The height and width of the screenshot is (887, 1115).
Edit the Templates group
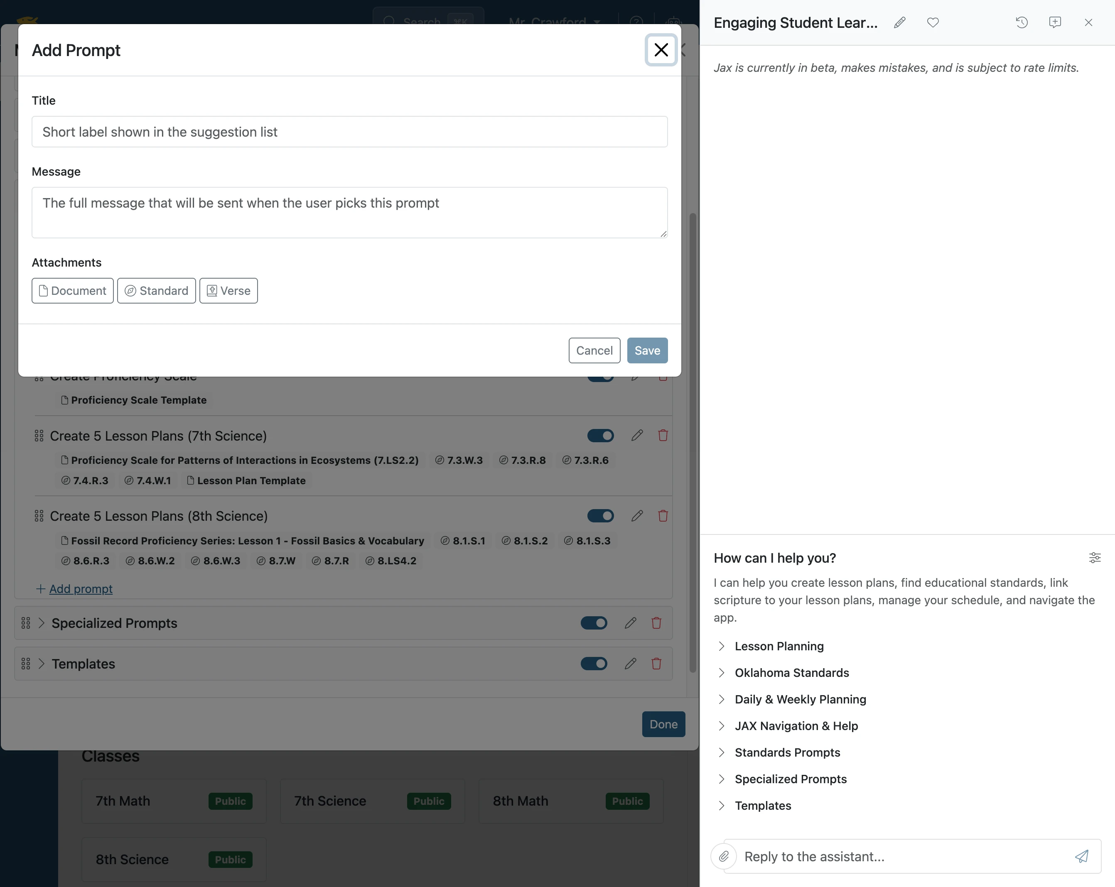[631, 664]
